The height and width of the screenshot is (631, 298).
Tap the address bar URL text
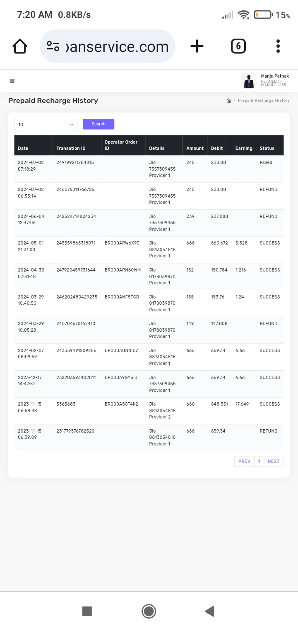pyautogui.click(x=118, y=46)
